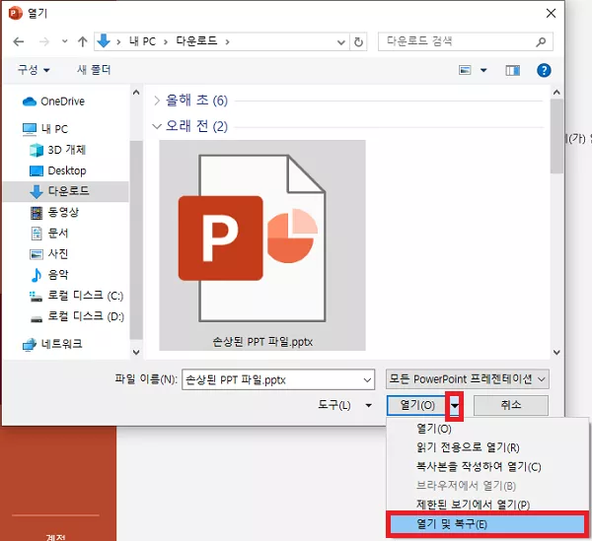Click the 취소 button

click(x=511, y=405)
